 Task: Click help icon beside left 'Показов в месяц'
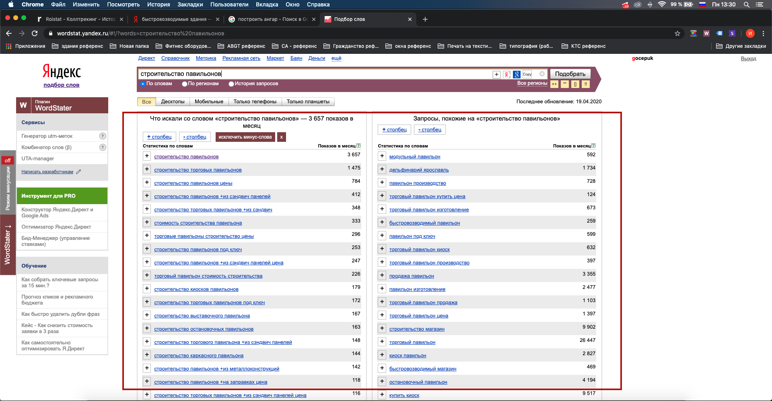(358, 146)
